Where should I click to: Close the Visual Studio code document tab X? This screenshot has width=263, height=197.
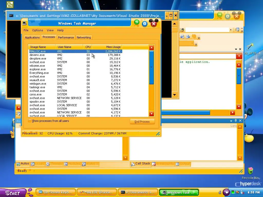click(x=240, y=49)
